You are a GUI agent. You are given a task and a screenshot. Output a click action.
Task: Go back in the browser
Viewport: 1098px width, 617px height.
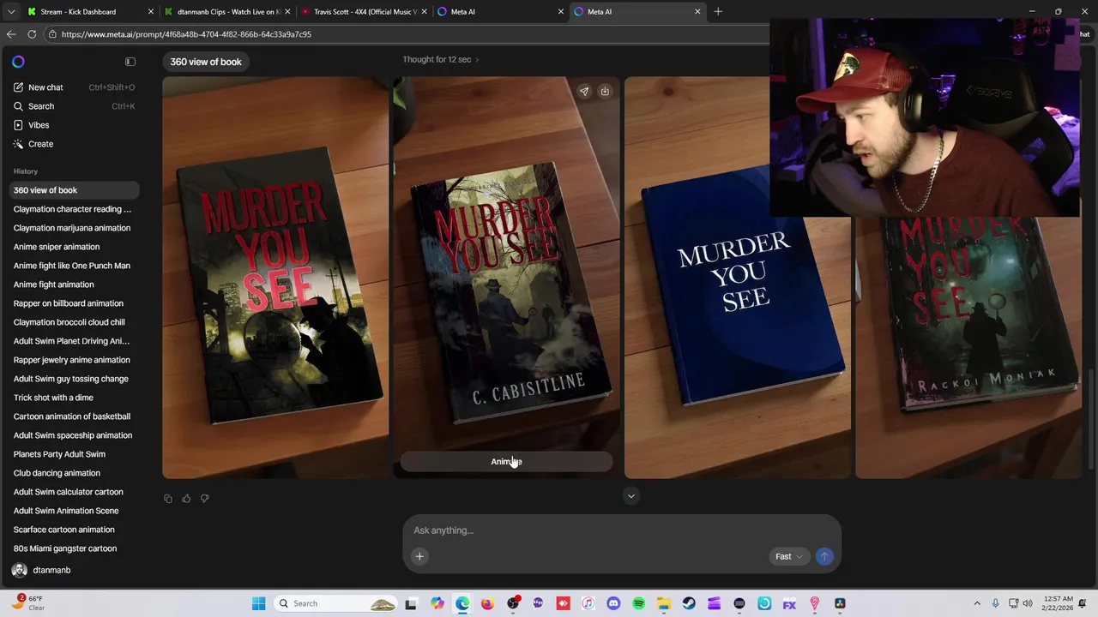11,34
